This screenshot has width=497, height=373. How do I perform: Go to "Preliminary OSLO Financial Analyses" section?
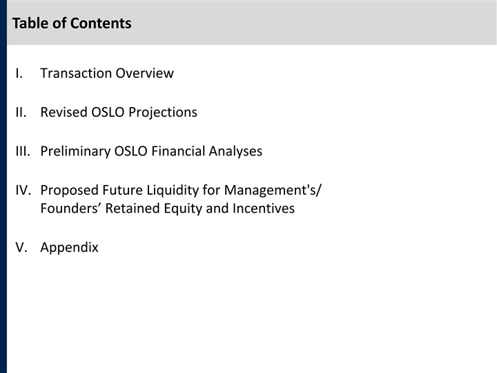coord(151,151)
